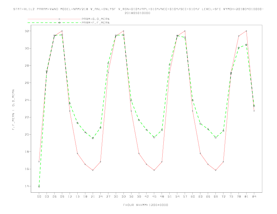The image size is (277, 214).
Task: Click x-axis forecast hour label 33
Action: tap(123, 197)
